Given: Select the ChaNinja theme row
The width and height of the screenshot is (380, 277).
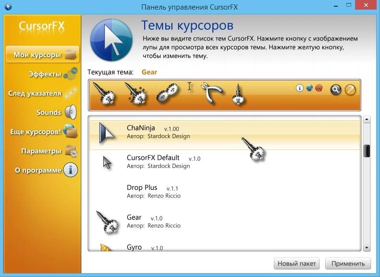Looking at the screenshot, I should [x=225, y=135].
